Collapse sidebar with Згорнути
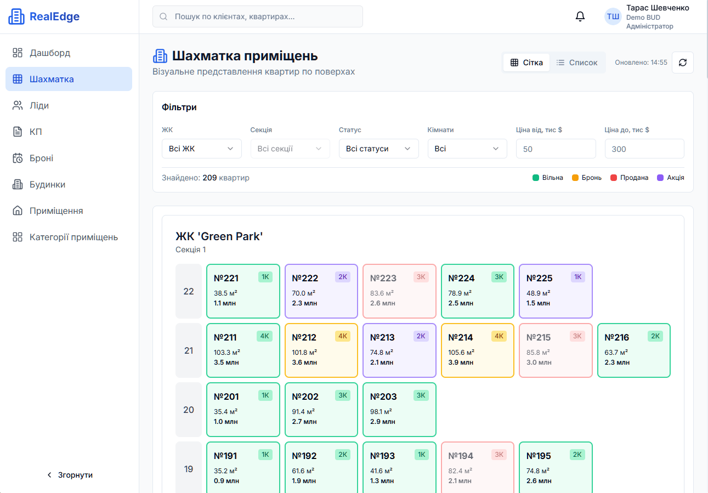Screen dimensions: 708x493 (69, 475)
